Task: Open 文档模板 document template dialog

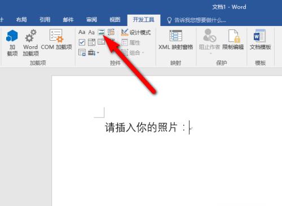Action: [260, 40]
